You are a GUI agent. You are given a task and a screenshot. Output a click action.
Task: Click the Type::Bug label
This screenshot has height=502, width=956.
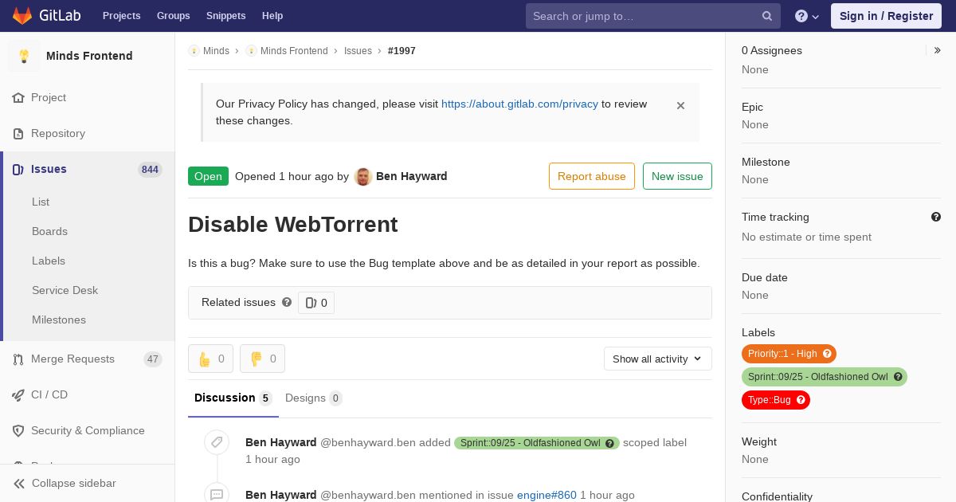coord(775,400)
